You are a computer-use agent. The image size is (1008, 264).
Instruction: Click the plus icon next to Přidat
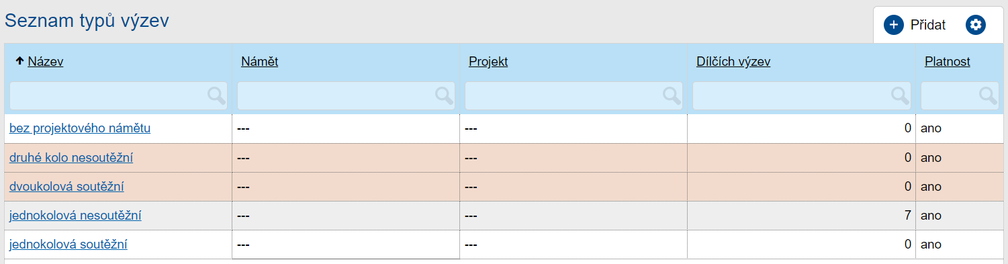(893, 25)
